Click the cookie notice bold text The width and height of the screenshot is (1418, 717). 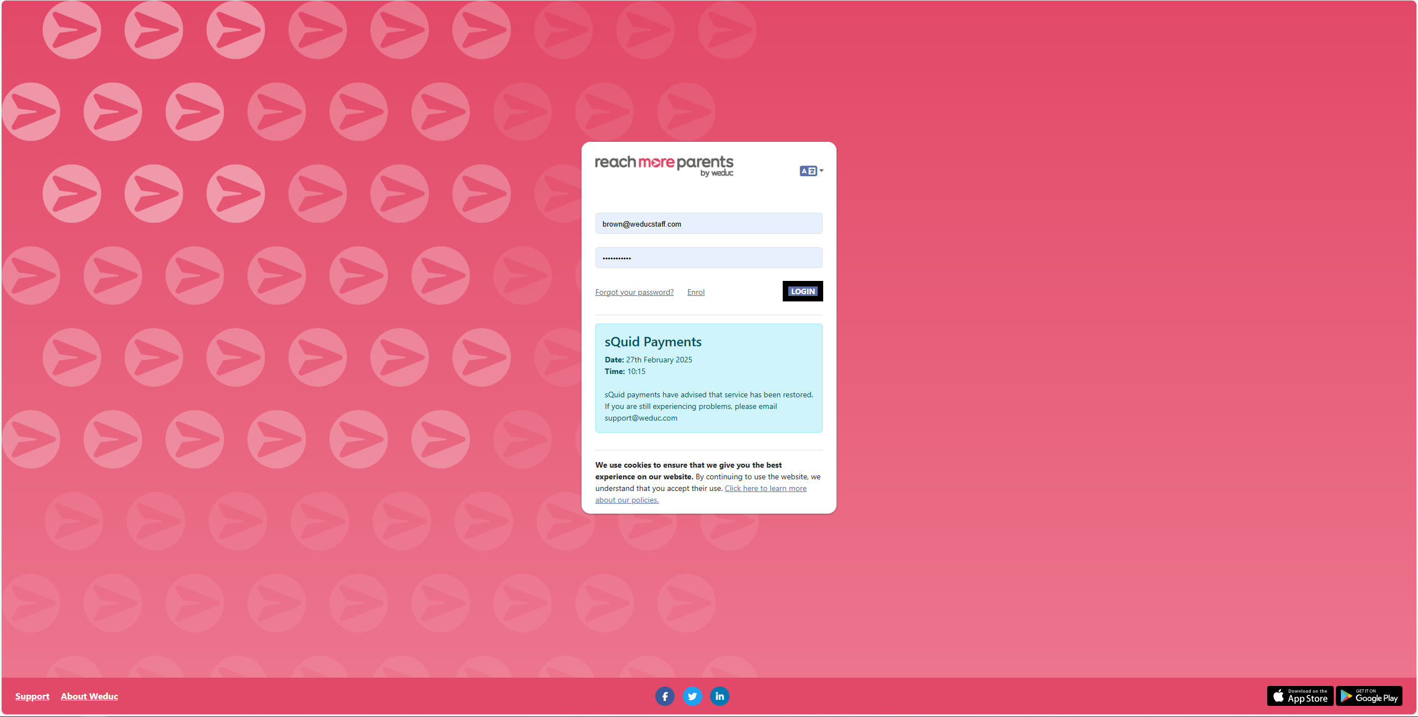tap(688, 465)
